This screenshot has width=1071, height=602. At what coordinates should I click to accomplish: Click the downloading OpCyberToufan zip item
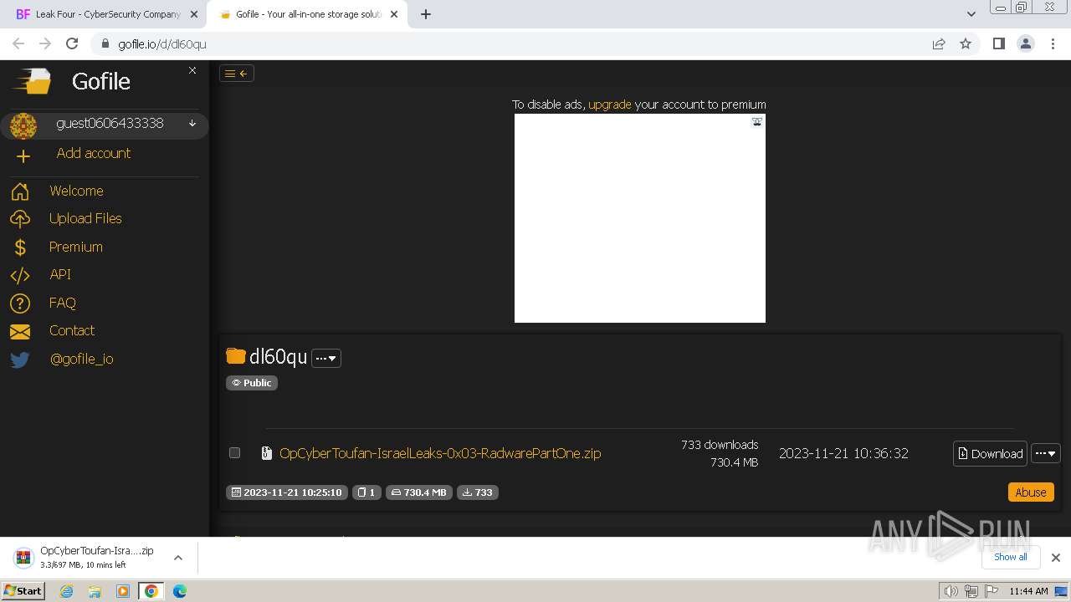pyautogui.click(x=84, y=558)
